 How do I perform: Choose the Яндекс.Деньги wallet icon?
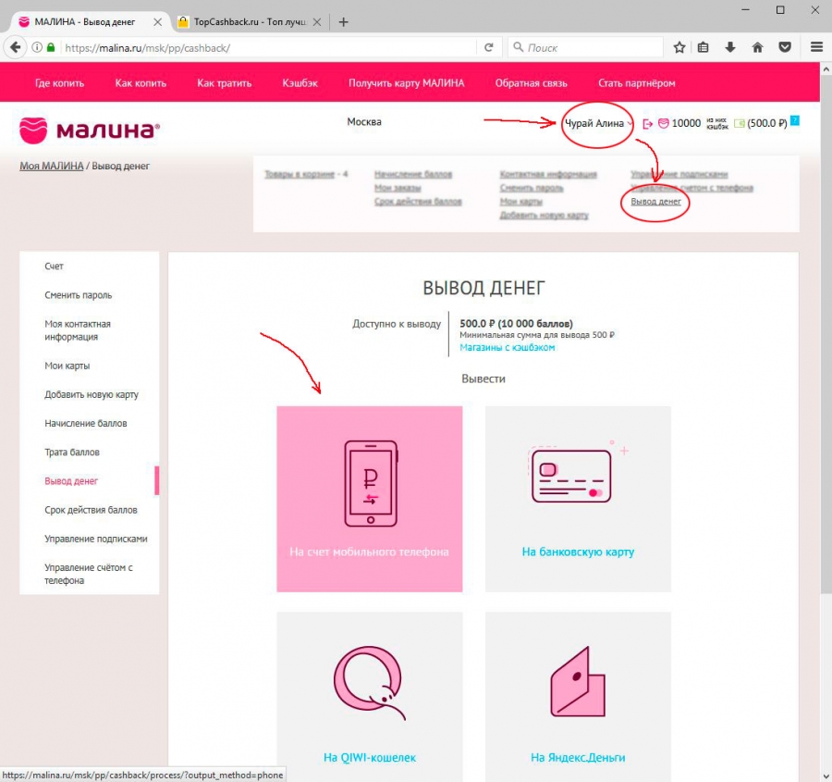pos(578,682)
